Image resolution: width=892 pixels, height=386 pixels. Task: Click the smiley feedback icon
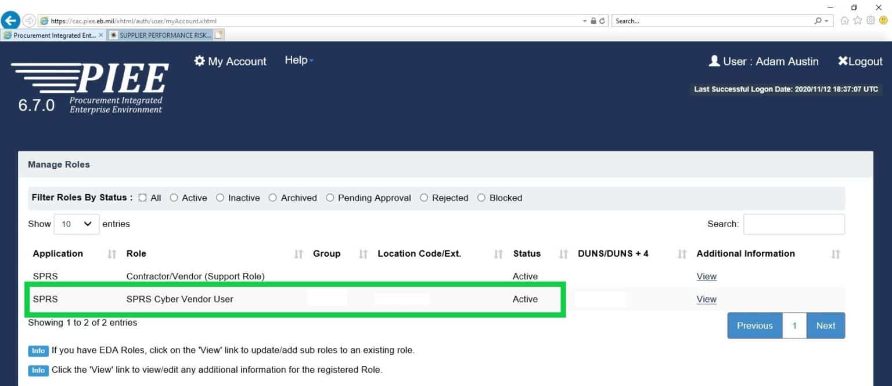(x=883, y=20)
